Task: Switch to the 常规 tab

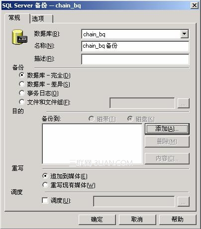Action: [16, 18]
